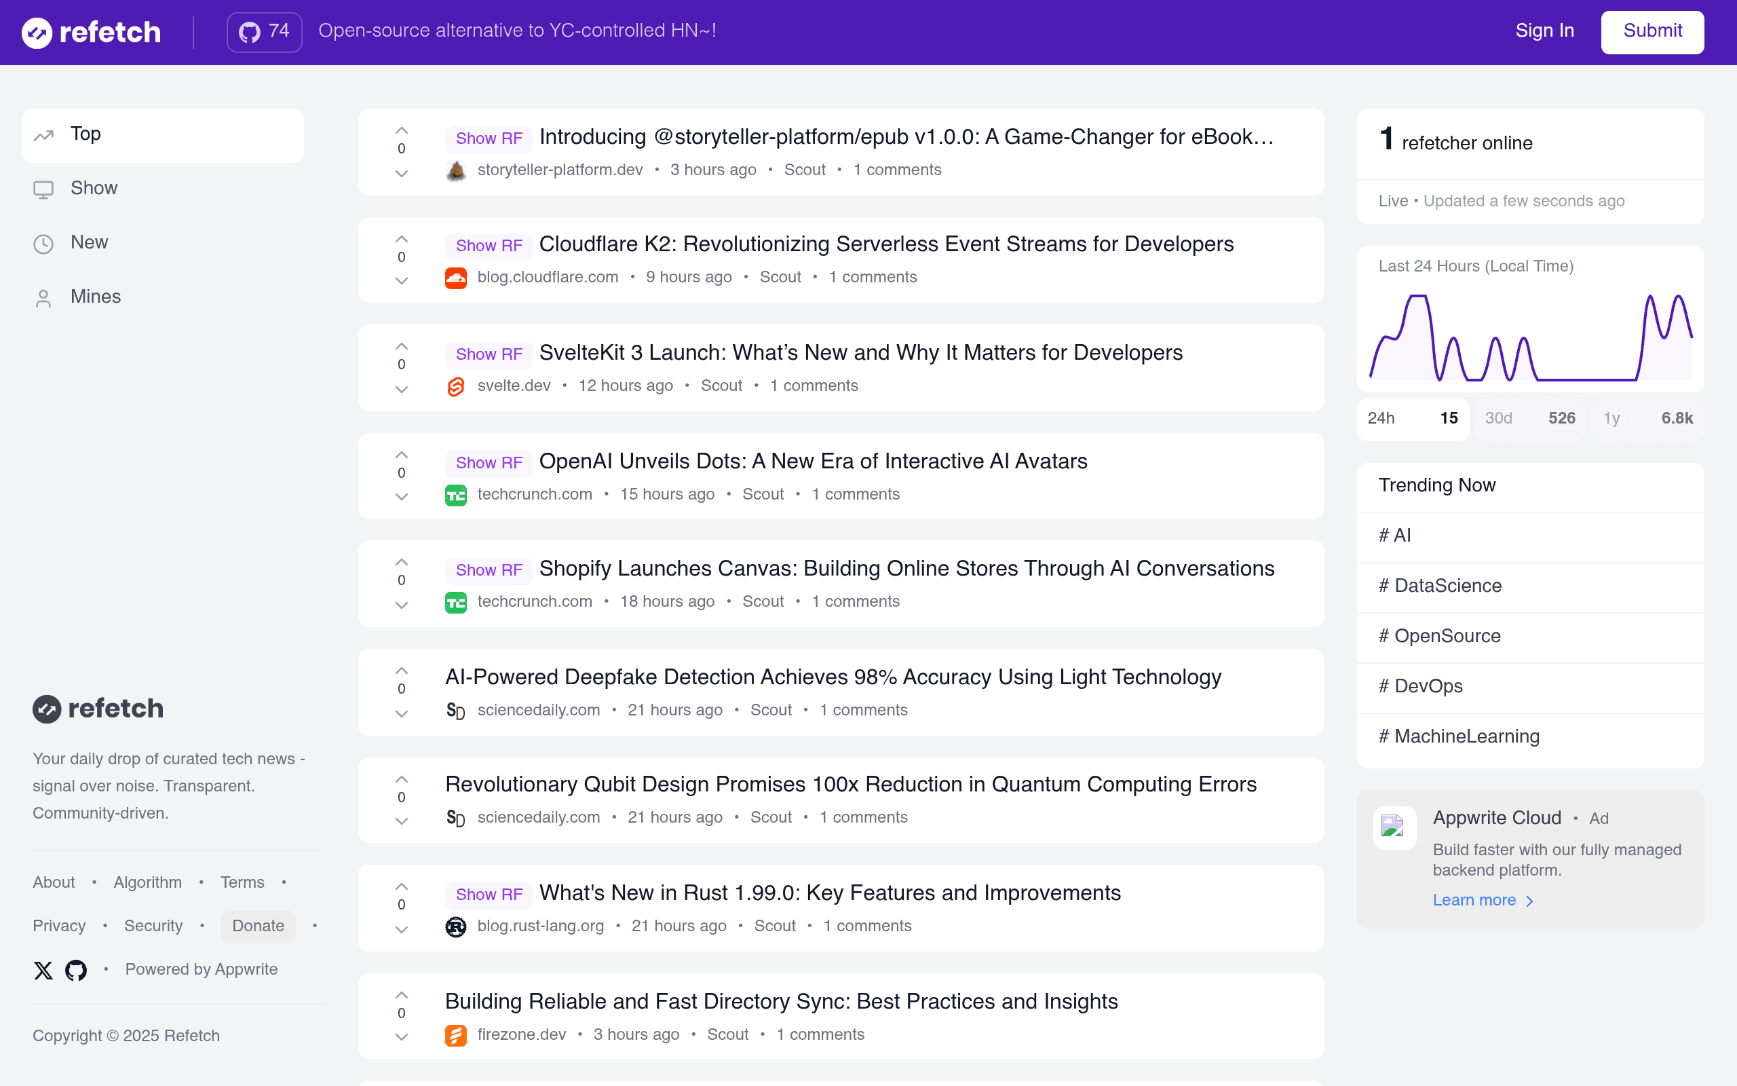Click the Svelte favicon next to svelte.dev
This screenshot has width=1737, height=1086.
coord(456,386)
